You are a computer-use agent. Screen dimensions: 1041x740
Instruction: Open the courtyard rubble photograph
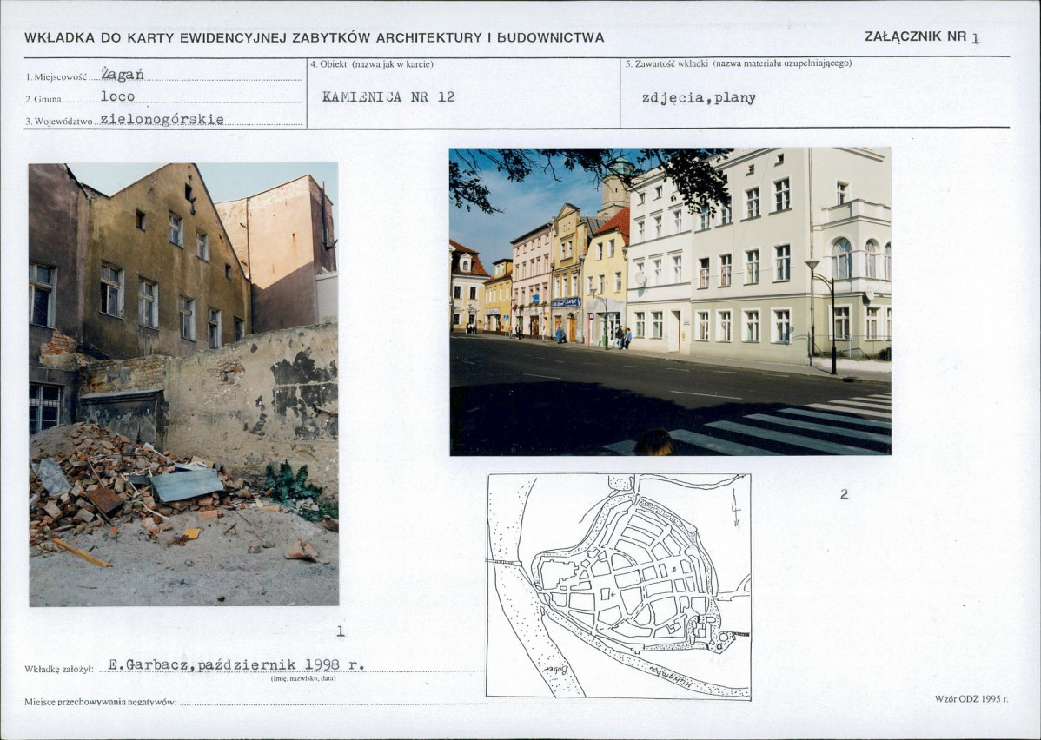pyautogui.click(x=183, y=384)
